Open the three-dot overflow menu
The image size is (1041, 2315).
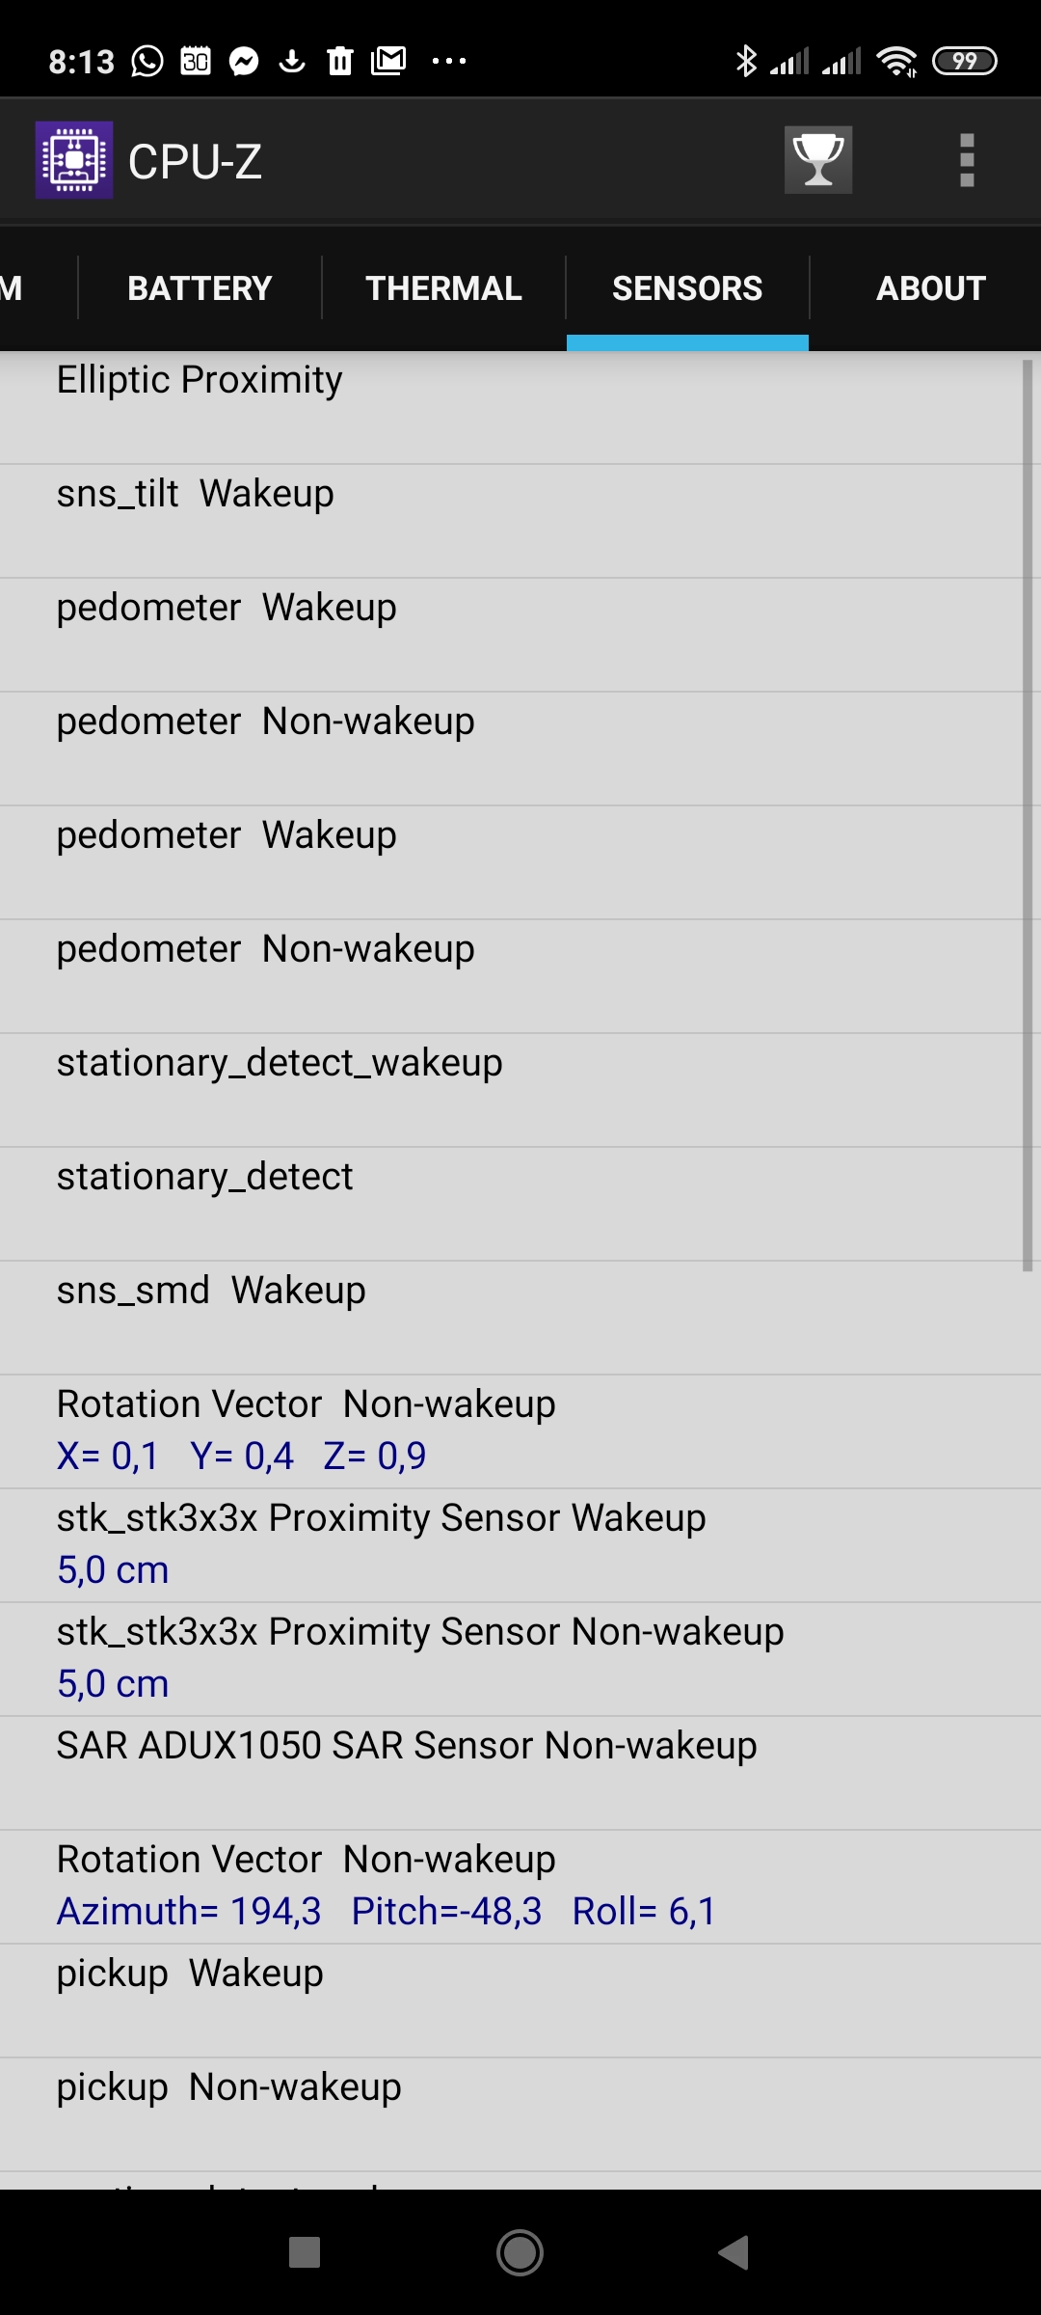pos(967,160)
